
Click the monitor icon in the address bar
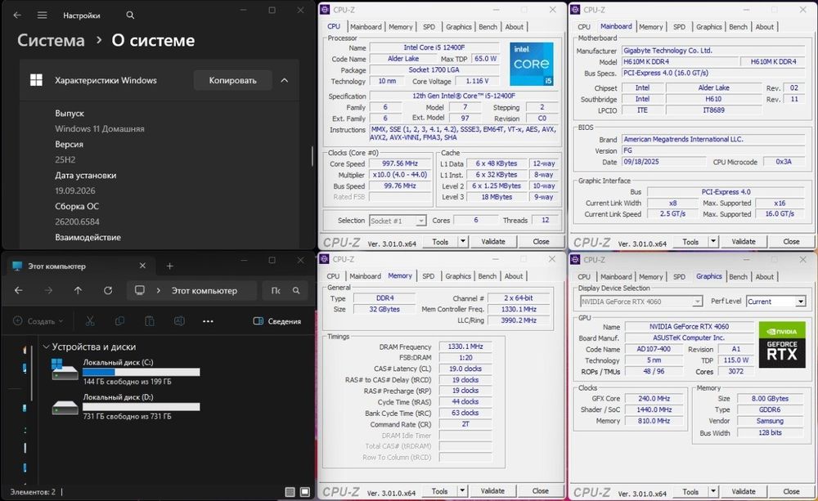[140, 290]
